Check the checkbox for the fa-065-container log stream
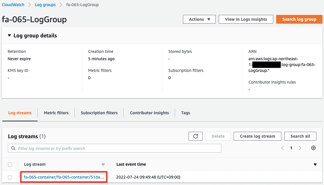 tap(10, 177)
